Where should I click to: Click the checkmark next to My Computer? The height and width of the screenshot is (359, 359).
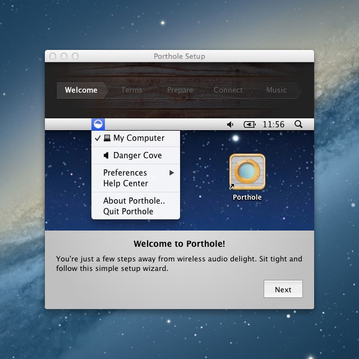pyautogui.click(x=98, y=138)
